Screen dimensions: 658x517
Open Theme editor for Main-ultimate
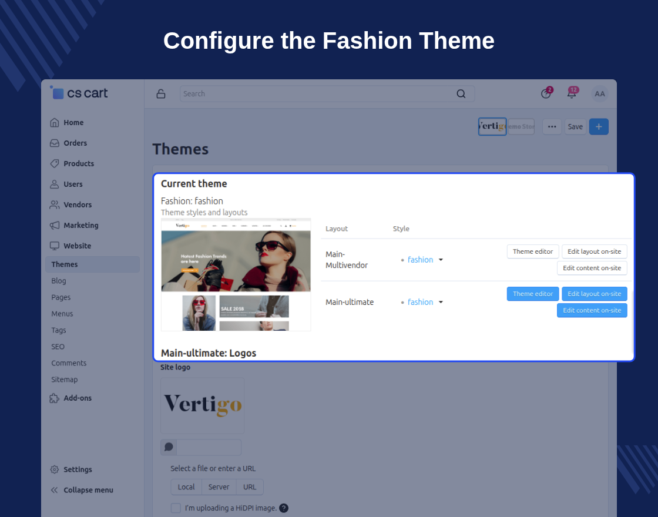tap(533, 294)
